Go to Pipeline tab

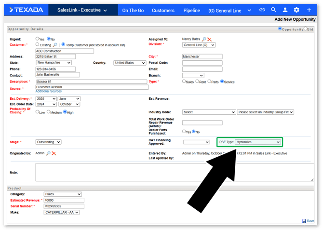click(x=191, y=10)
